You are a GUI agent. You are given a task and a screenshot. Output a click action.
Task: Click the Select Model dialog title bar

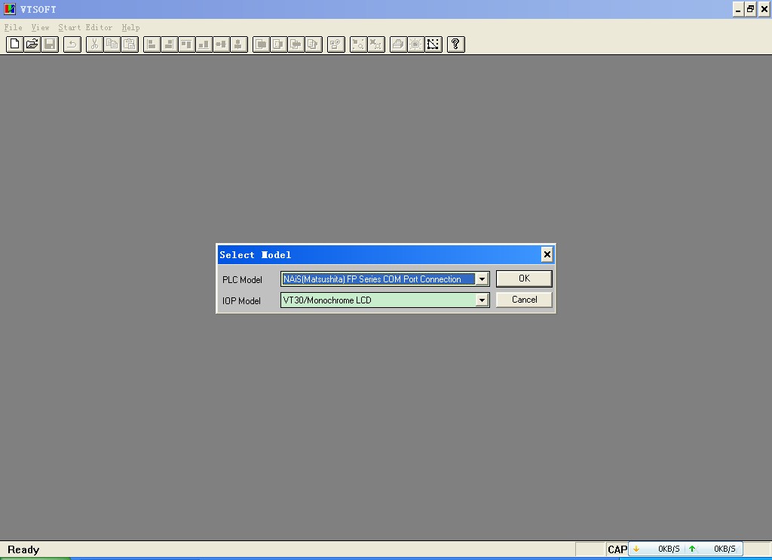pyautogui.click(x=377, y=254)
